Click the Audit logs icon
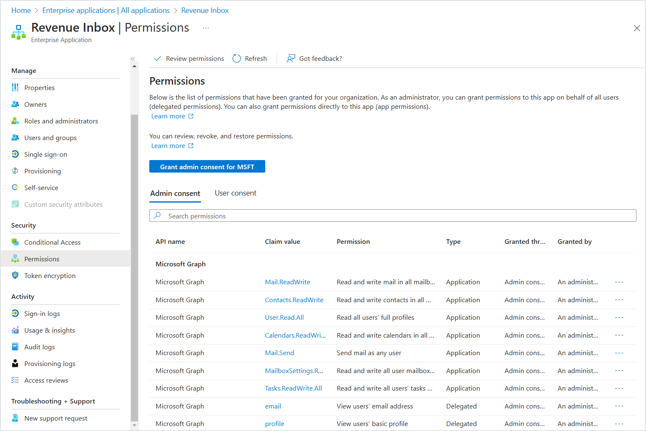The image size is (646, 431). pos(15,347)
